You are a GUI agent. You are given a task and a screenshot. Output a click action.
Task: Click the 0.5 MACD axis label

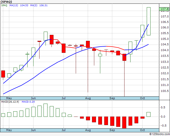163,107
